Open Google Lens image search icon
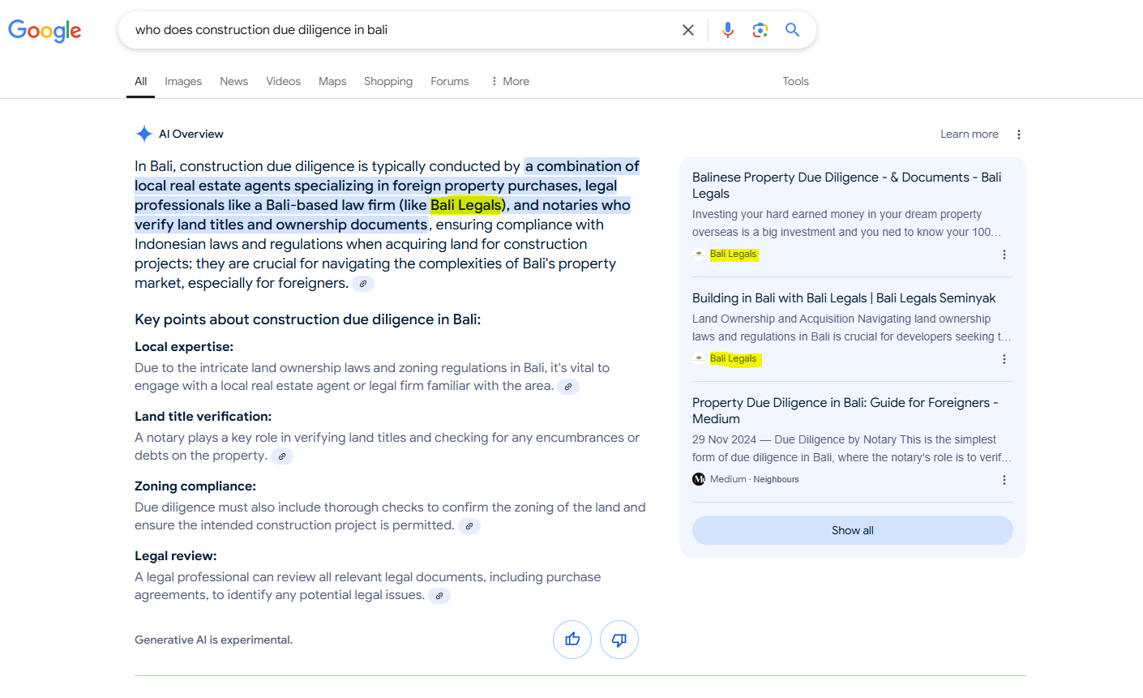The image size is (1143, 698). (760, 30)
